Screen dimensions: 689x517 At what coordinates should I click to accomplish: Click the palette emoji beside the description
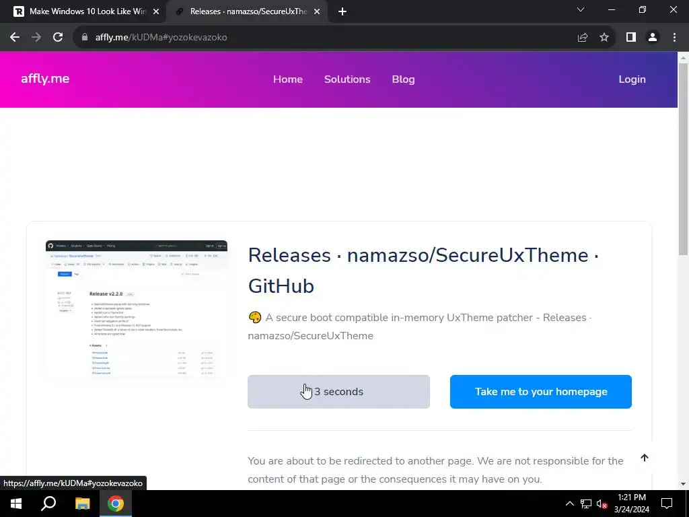(255, 318)
